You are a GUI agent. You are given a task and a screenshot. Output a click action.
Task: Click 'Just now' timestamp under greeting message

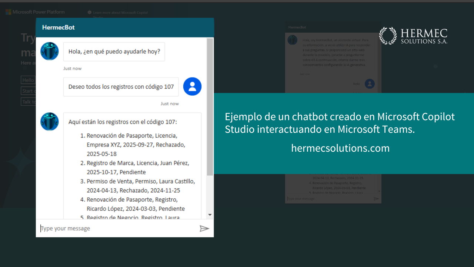click(x=72, y=69)
